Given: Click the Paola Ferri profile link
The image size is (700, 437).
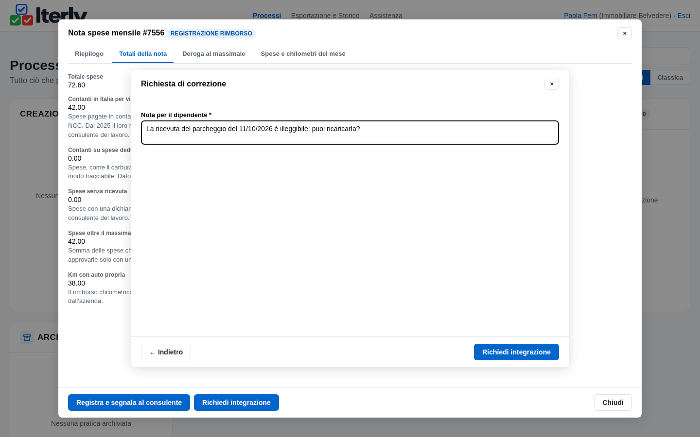Looking at the screenshot, I should [580, 16].
